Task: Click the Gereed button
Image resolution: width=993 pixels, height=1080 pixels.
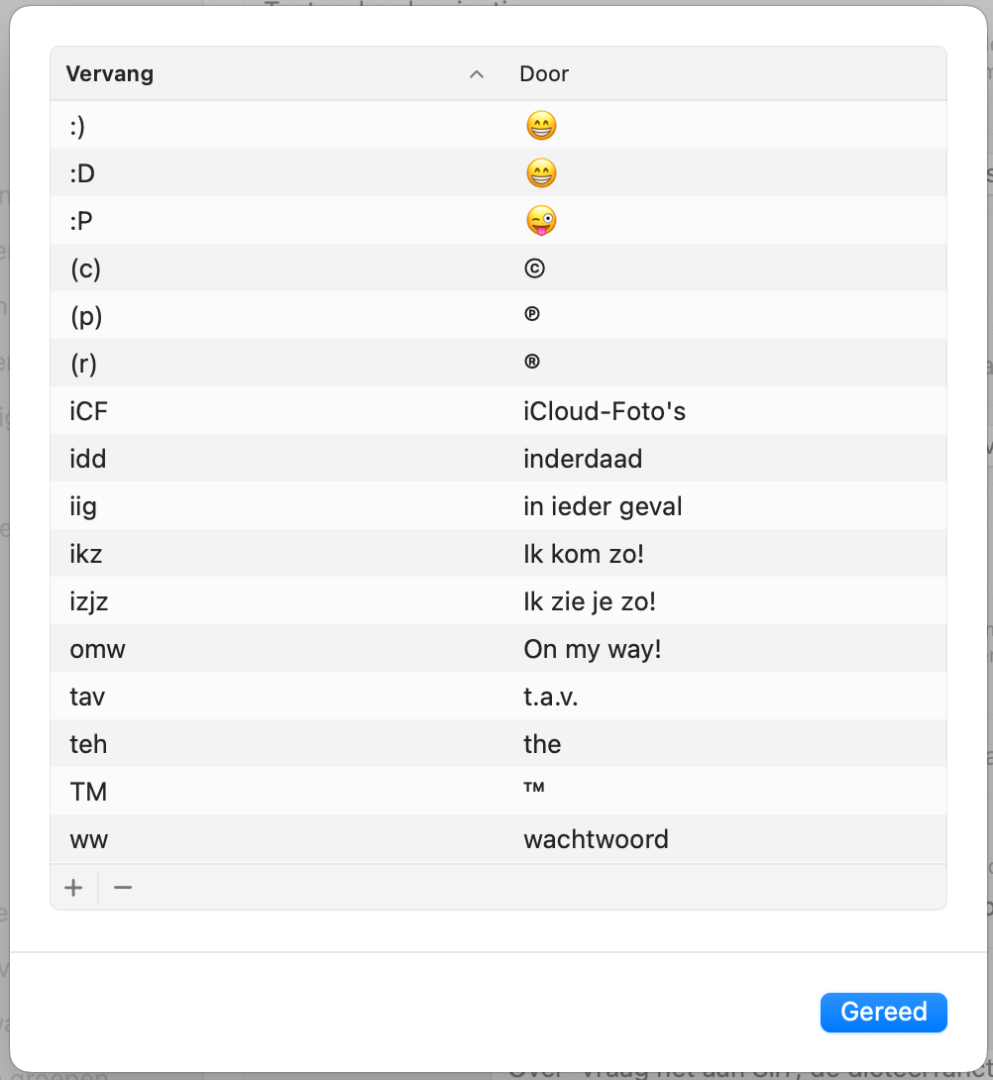Action: [x=883, y=1012]
